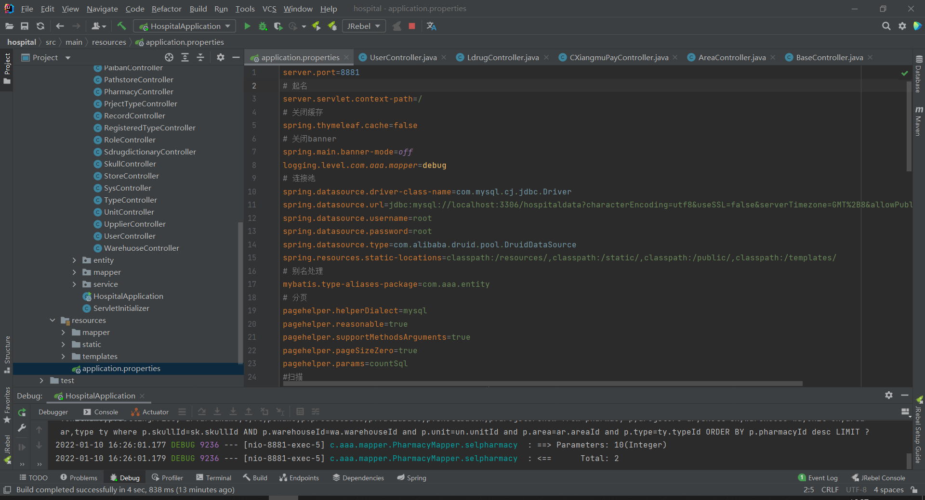Click the Project tree vertical scrollbar
Viewport: 925px width, 500px height.
[x=241, y=294]
